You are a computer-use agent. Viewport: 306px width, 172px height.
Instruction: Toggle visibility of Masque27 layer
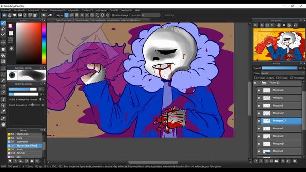tap(259, 121)
